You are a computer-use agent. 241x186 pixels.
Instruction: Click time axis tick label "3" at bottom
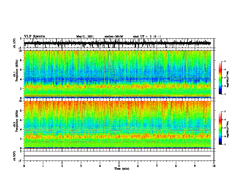[81, 166]
